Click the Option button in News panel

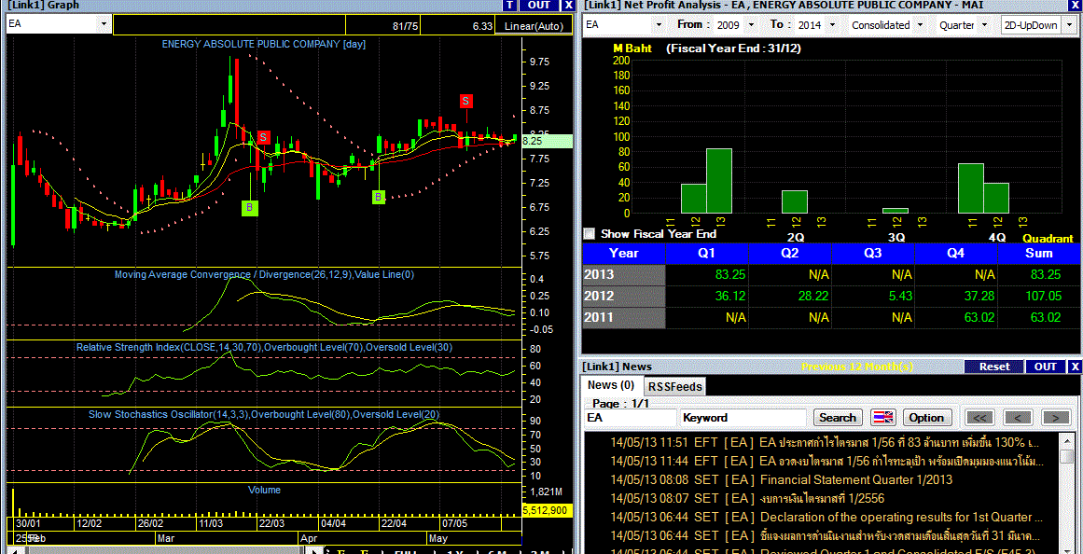(x=926, y=417)
